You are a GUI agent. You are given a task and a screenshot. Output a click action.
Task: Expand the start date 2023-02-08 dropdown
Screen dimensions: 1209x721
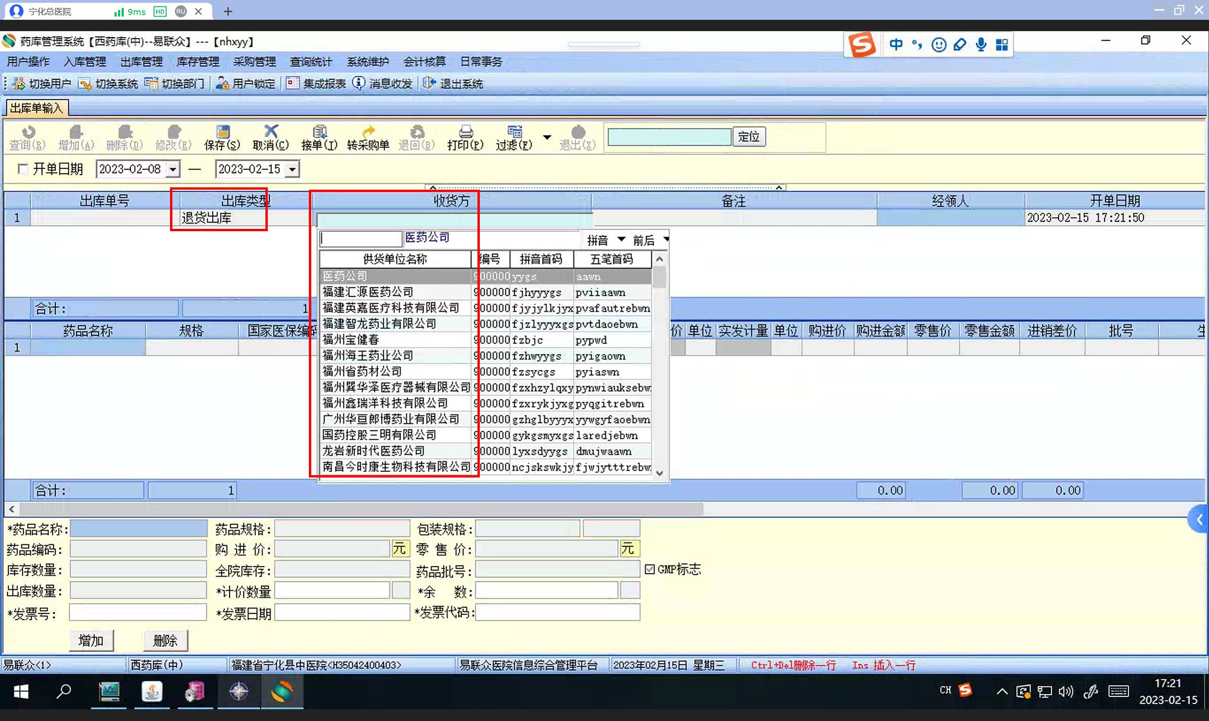coord(173,169)
